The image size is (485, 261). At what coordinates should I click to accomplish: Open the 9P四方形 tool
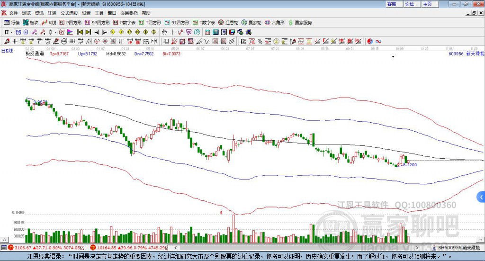pyautogui.click(x=98, y=23)
